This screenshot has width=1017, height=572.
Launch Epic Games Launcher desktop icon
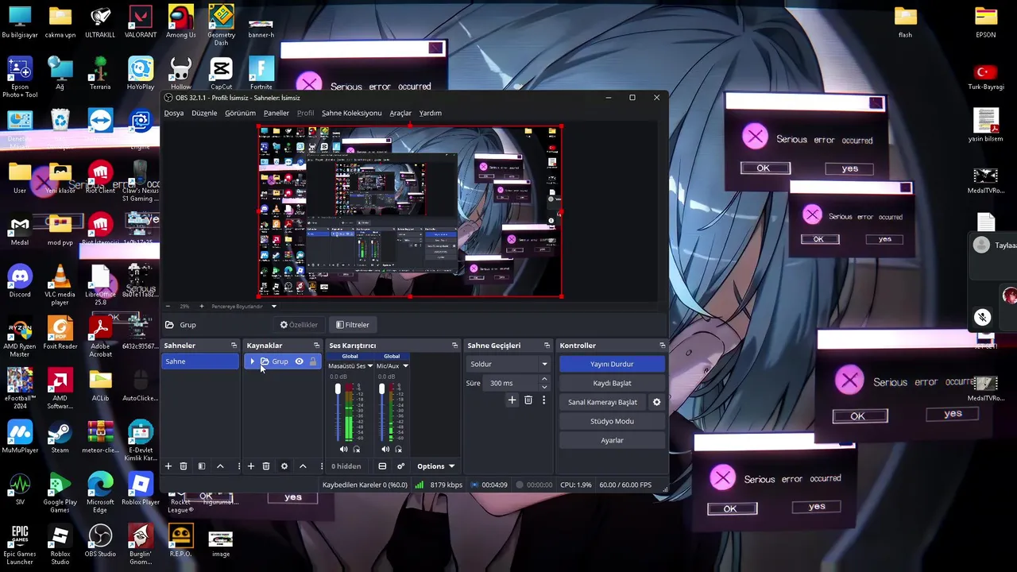coord(20,545)
